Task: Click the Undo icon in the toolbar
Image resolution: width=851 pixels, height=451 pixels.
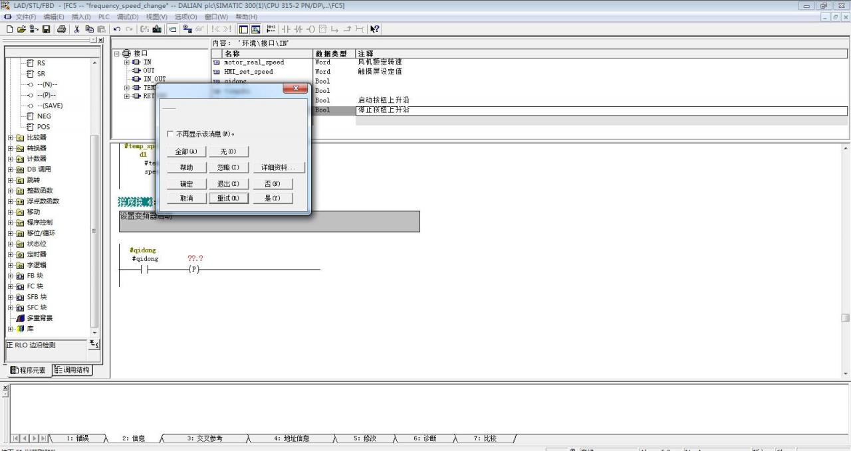Action: coord(117,29)
